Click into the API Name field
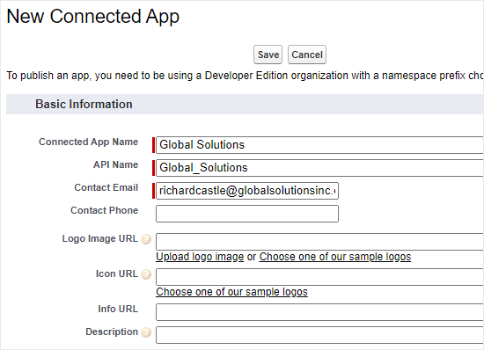 [x=319, y=168]
